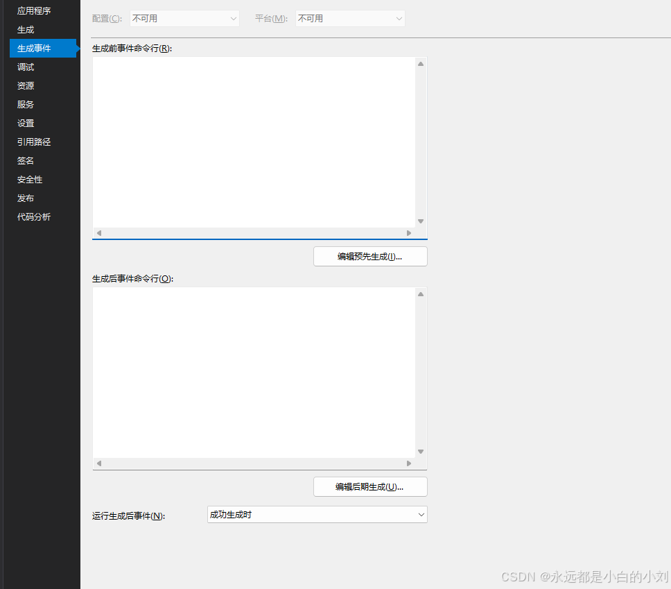Open the 设置 page

click(x=25, y=123)
